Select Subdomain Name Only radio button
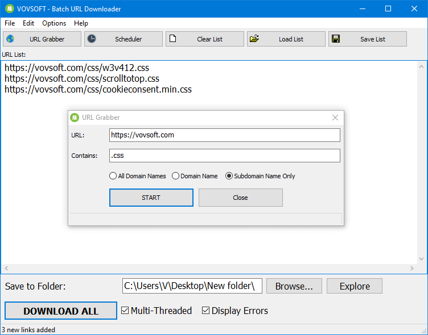 (x=229, y=176)
